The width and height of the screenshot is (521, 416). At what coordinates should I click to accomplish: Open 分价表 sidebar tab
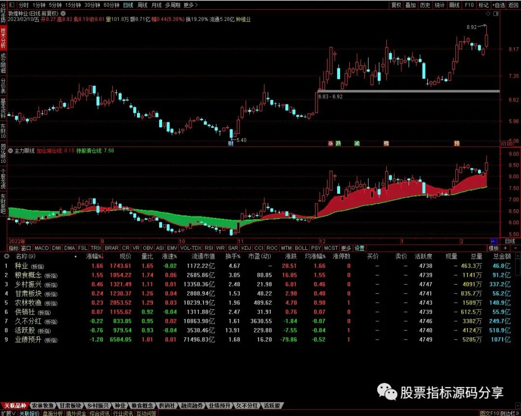click(3, 86)
